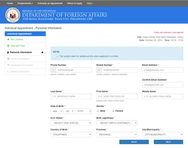The image size is (188, 148).
Task: Click the group icon beside Family Information
Action: 8,59
